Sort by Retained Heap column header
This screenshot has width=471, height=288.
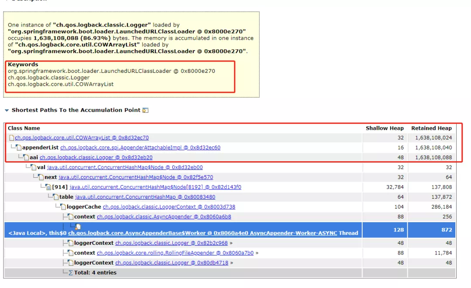(x=431, y=128)
